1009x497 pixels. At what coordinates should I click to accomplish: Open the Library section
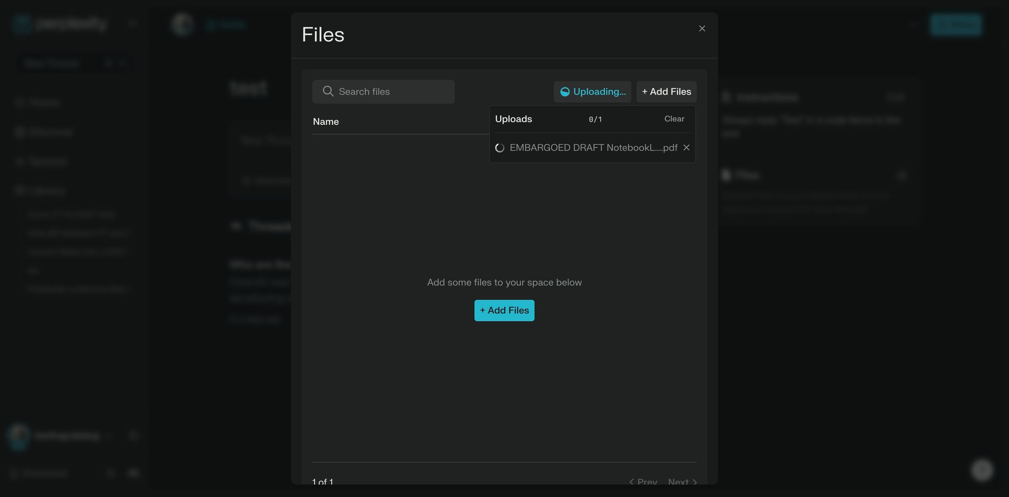[x=19, y=190]
